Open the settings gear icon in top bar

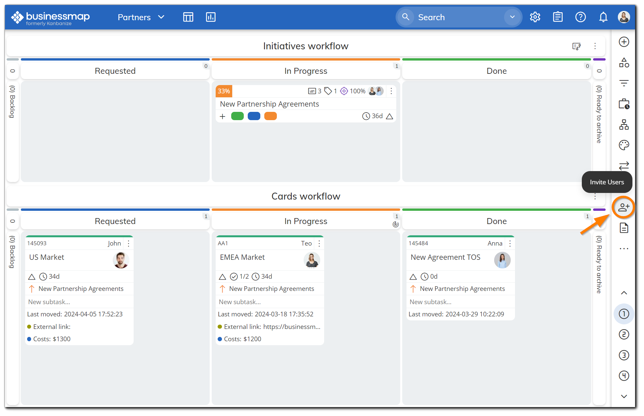click(x=535, y=17)
